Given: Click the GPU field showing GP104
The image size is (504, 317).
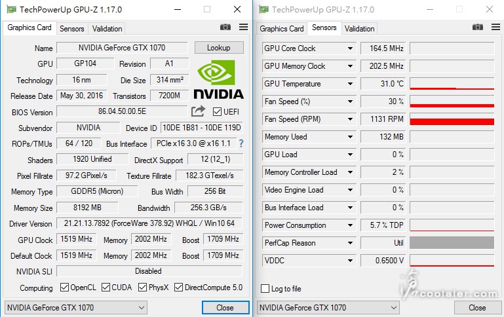Looking at the screenshot, I should point(85,64).
